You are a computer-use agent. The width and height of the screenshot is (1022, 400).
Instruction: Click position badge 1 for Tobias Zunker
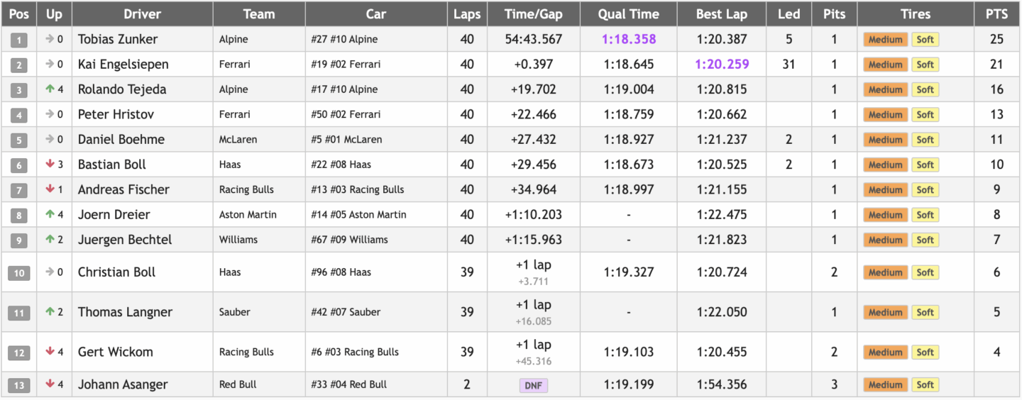18,40
